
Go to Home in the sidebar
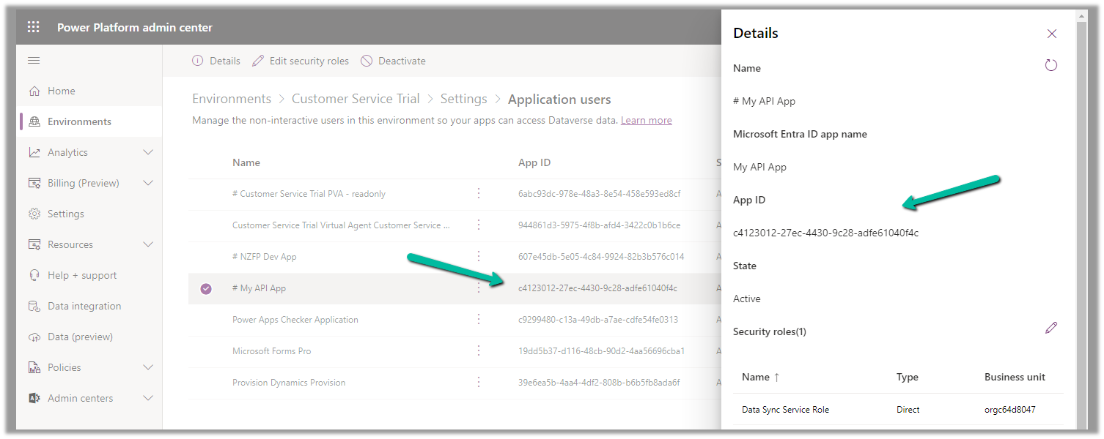click(62, 91)
